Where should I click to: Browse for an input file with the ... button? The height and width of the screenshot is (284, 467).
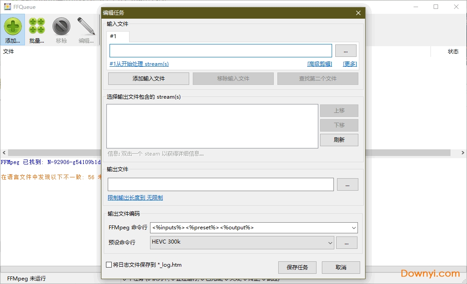tap(346, 51)
